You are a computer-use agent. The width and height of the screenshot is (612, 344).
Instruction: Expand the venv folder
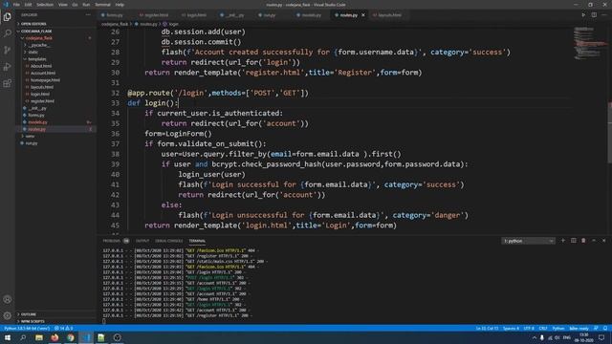[x=30, y=136]
